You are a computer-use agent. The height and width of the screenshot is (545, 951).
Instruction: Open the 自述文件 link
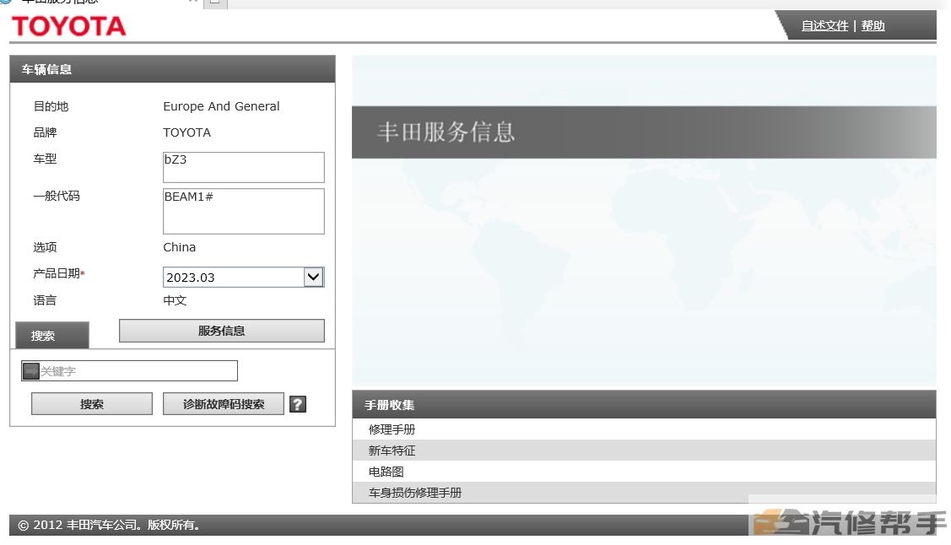[x=824, y=25]
